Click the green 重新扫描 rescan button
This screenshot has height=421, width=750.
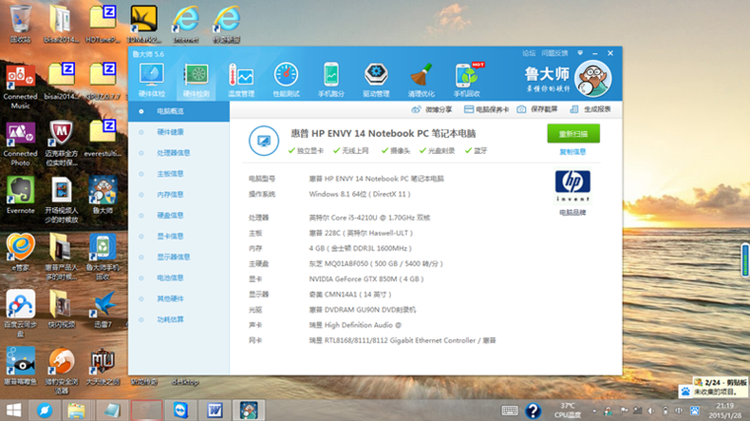coord(573,134)
